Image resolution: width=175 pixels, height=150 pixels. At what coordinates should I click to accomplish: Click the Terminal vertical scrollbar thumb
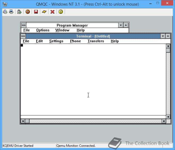tap(168, 50)
